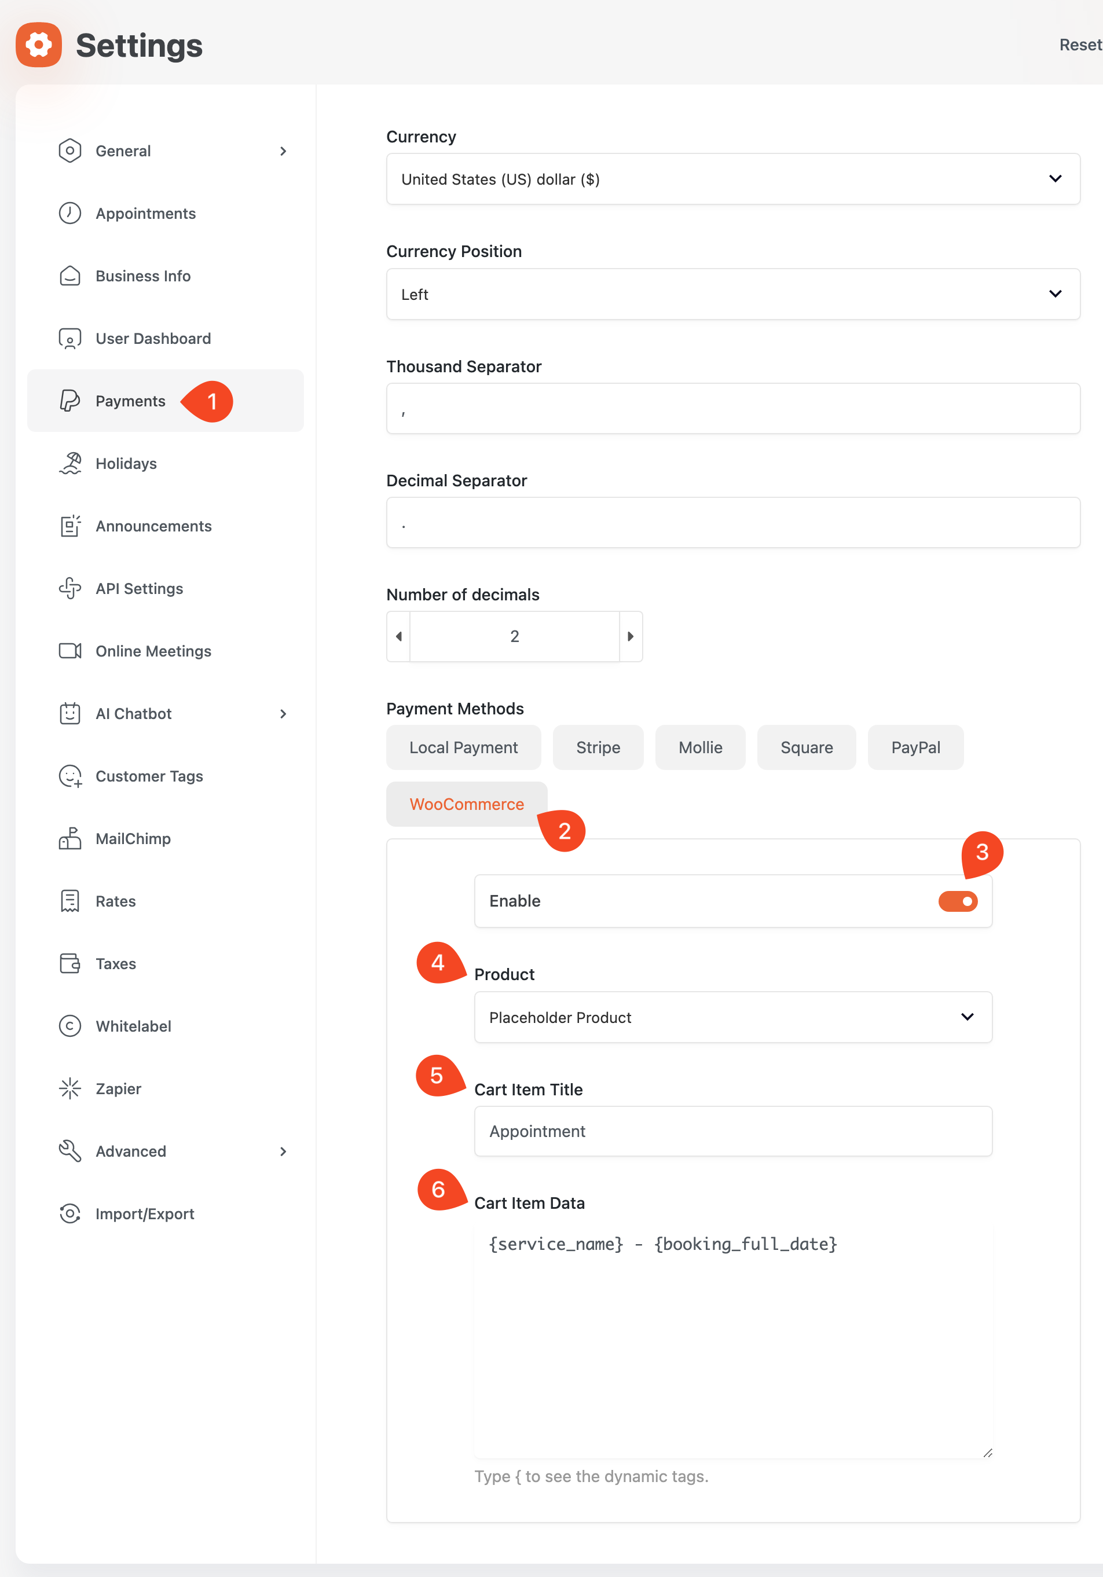
Task: Click into the Cart Item Title field
Action: [x=733, y=1131]
